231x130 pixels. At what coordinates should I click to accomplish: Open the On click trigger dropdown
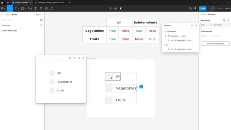tap(167, 26)
